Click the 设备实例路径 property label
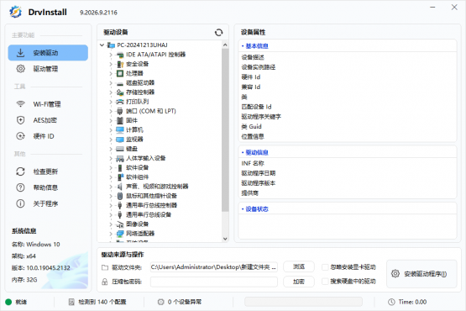This screenshot has height=311, width=466. (259, 67)
